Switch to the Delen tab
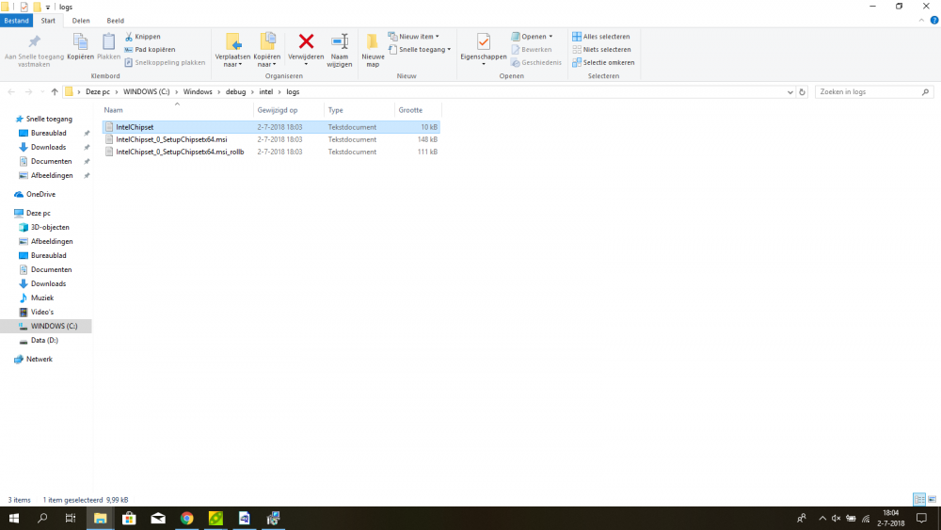 pyautogui.click(x=81, y=21)
